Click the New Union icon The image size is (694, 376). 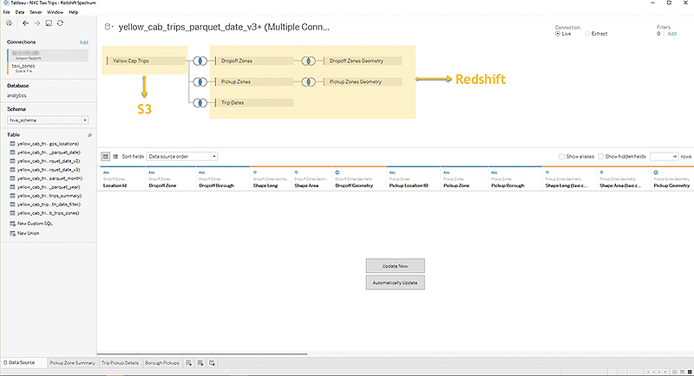[12, 233]
